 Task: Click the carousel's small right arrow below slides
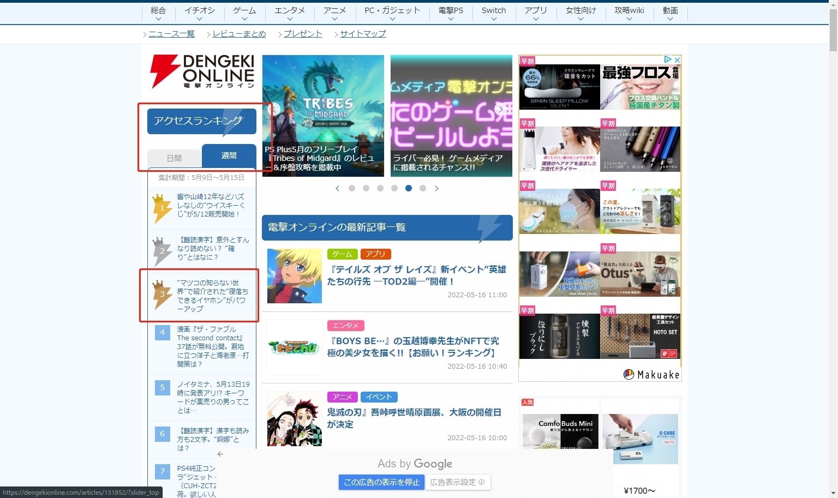(436, 188)
